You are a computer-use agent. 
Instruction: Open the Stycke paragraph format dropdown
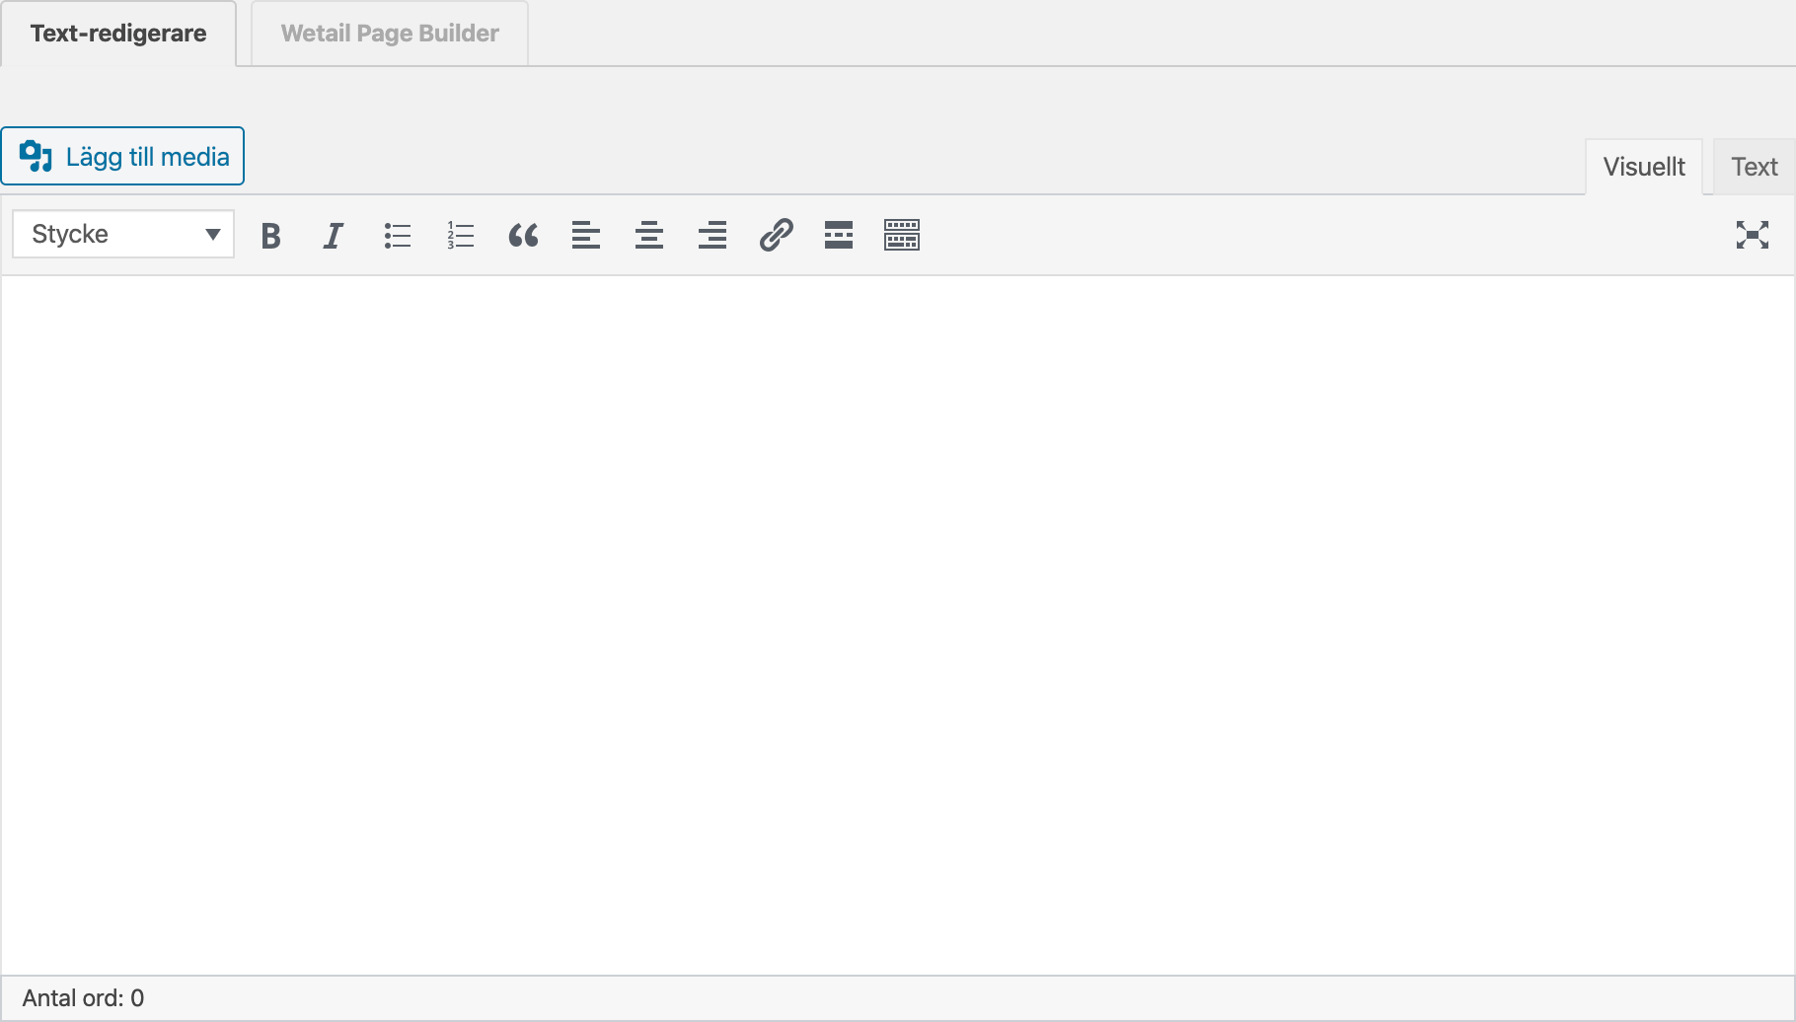109,235
